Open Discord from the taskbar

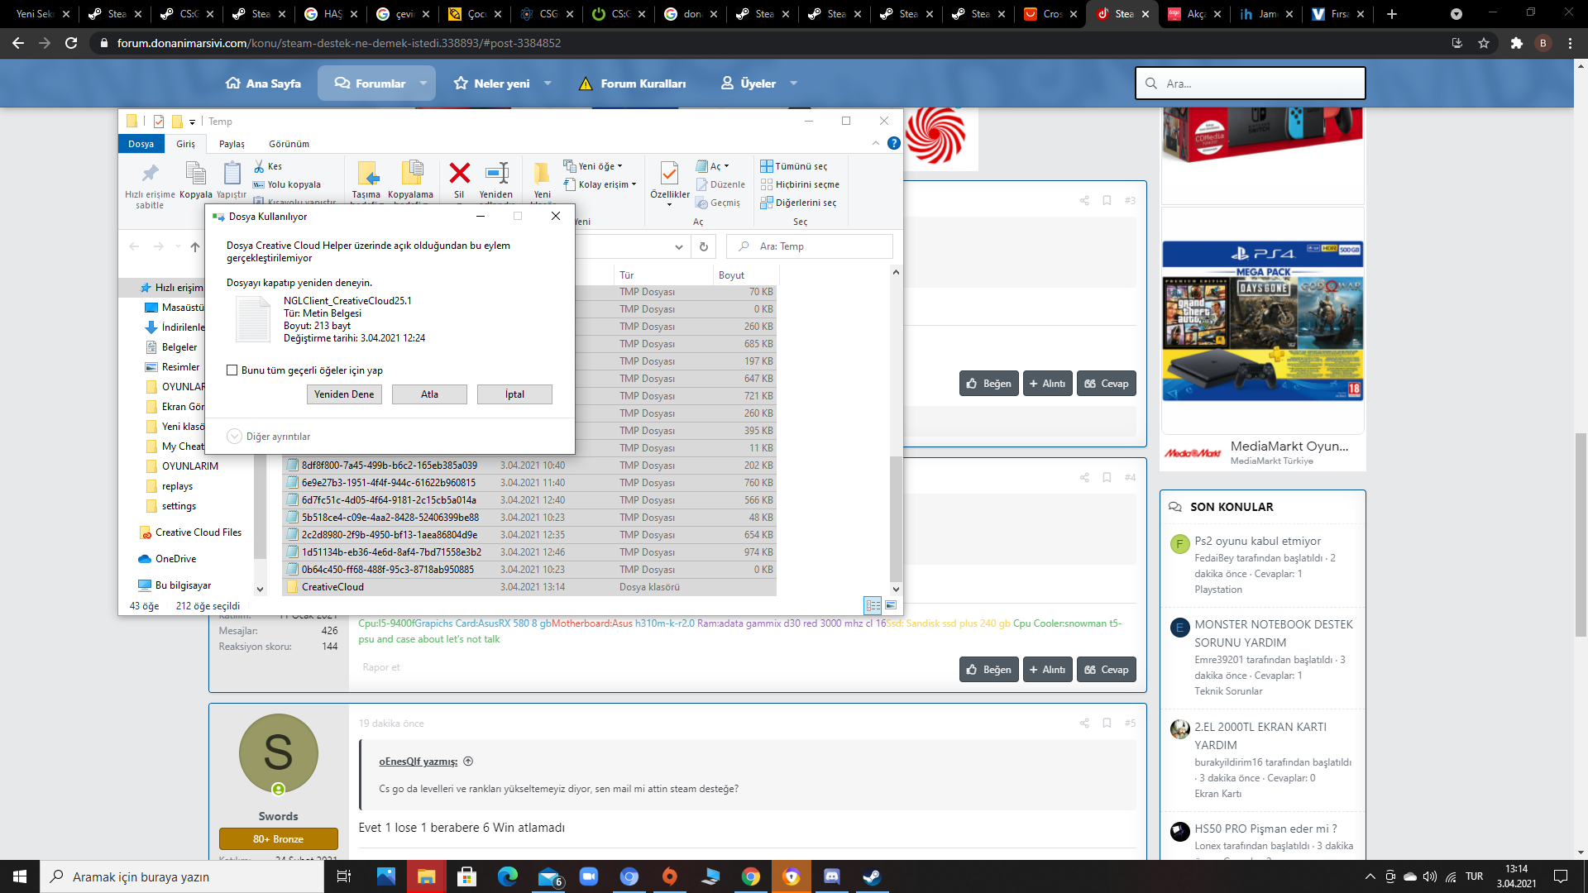[831, 876]
